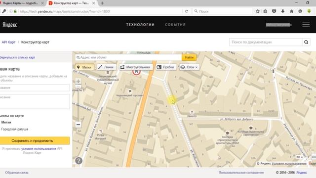Click the key icon left of address bar

point(4,11)
